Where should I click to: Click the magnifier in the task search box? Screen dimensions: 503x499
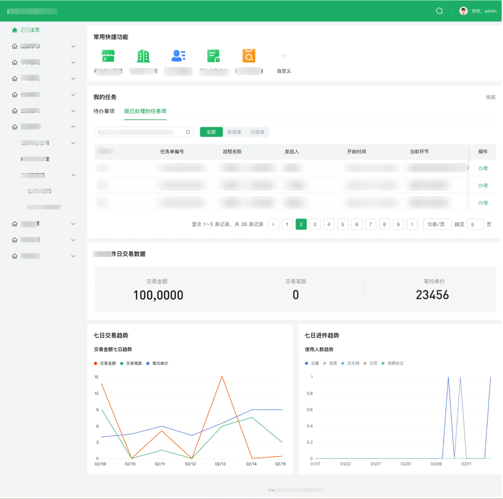coord(188,132)
